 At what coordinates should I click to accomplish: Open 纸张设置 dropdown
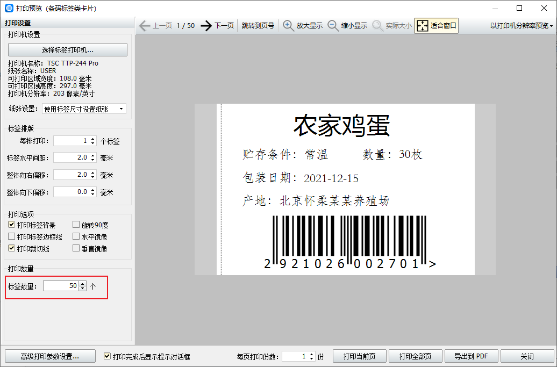(x=84, y=109)
